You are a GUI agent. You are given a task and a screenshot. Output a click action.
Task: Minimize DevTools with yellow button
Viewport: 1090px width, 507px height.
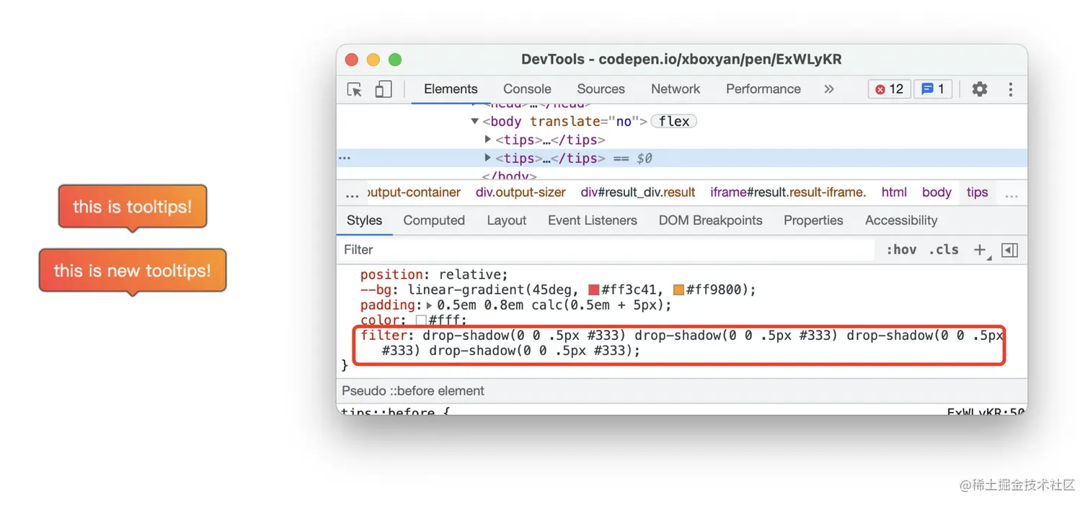(x=373, y=60)
